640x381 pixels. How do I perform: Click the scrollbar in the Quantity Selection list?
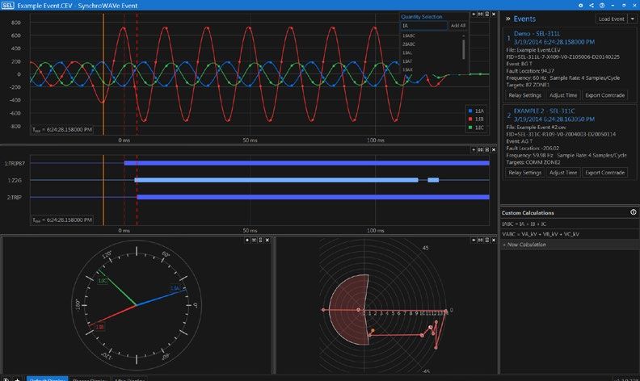click(463, 49)
